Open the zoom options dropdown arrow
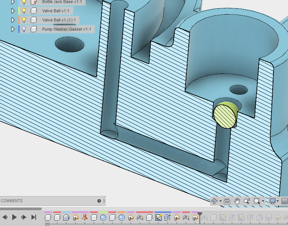Viewport: 288px width, 226px height. click(x=263, y=201)
